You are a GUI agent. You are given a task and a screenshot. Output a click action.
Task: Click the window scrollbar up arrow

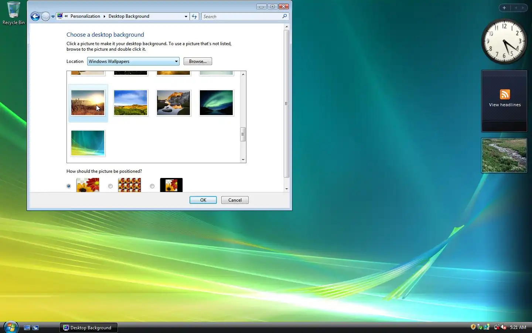click(x=287, y=27)
